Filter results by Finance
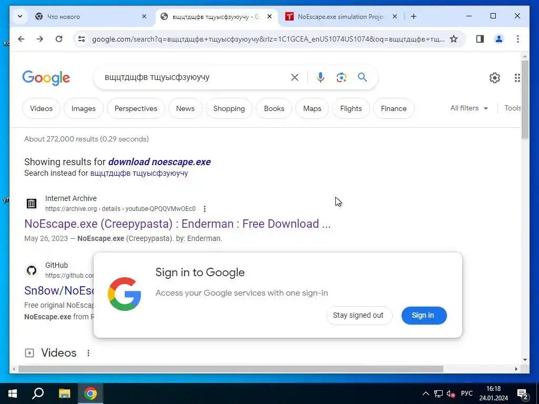 click(394, 108)
